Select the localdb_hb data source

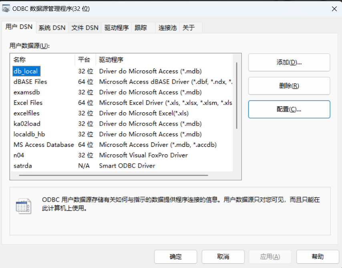(29, 134)
